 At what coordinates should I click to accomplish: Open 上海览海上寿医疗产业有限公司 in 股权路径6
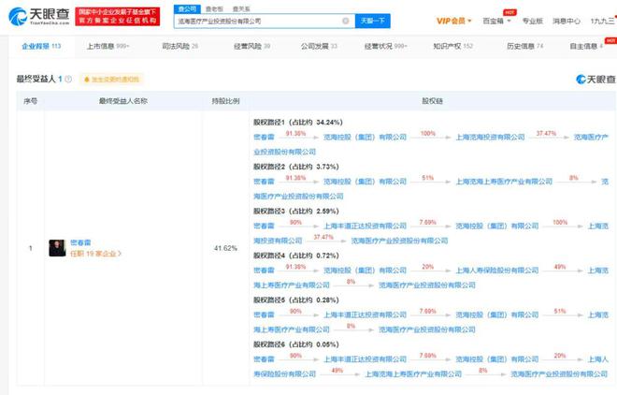pyautogui.click(x=413, y=374)
